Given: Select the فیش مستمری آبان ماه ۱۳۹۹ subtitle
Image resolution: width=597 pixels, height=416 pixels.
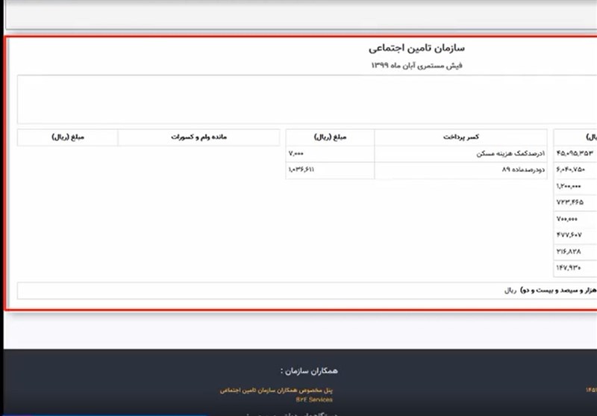Looking at the screenshot, I should tap(416, 66).
